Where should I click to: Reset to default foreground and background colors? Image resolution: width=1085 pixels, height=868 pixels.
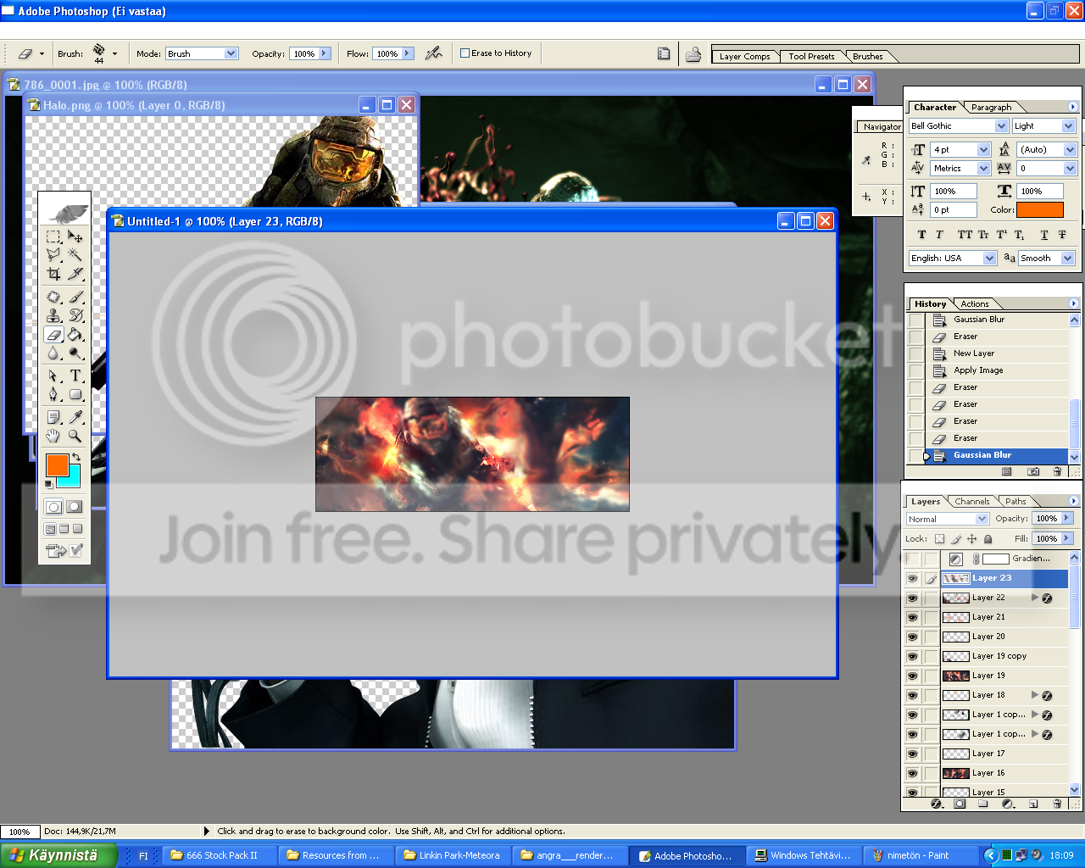49,484
